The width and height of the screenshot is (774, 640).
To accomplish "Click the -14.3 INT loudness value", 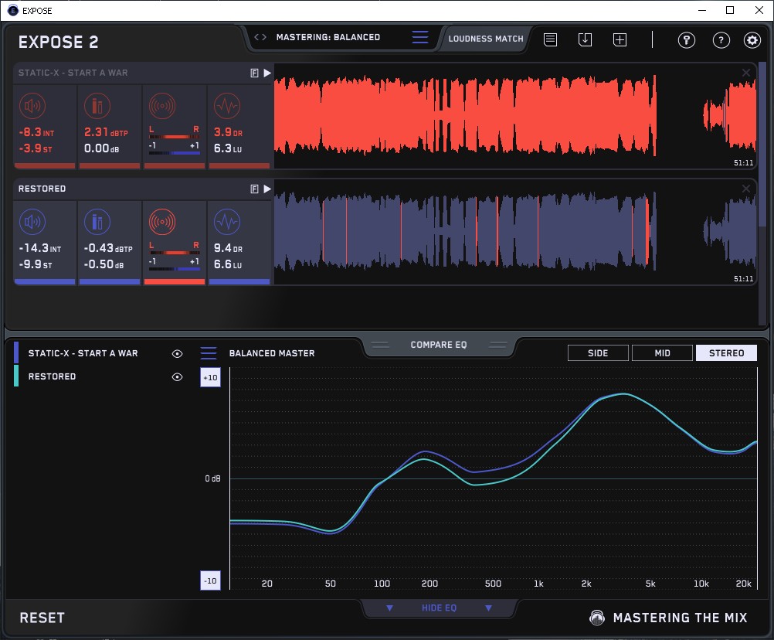I will click(x=39, y=248).
